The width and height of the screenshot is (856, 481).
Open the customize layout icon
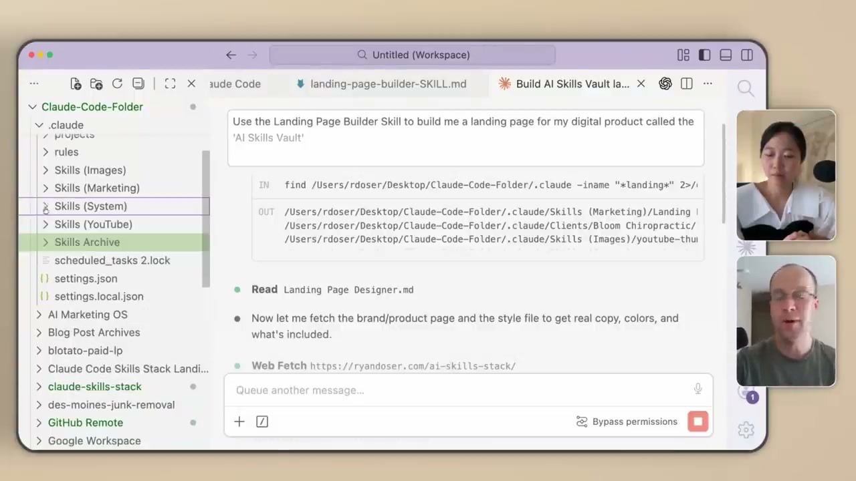(683, 55)
